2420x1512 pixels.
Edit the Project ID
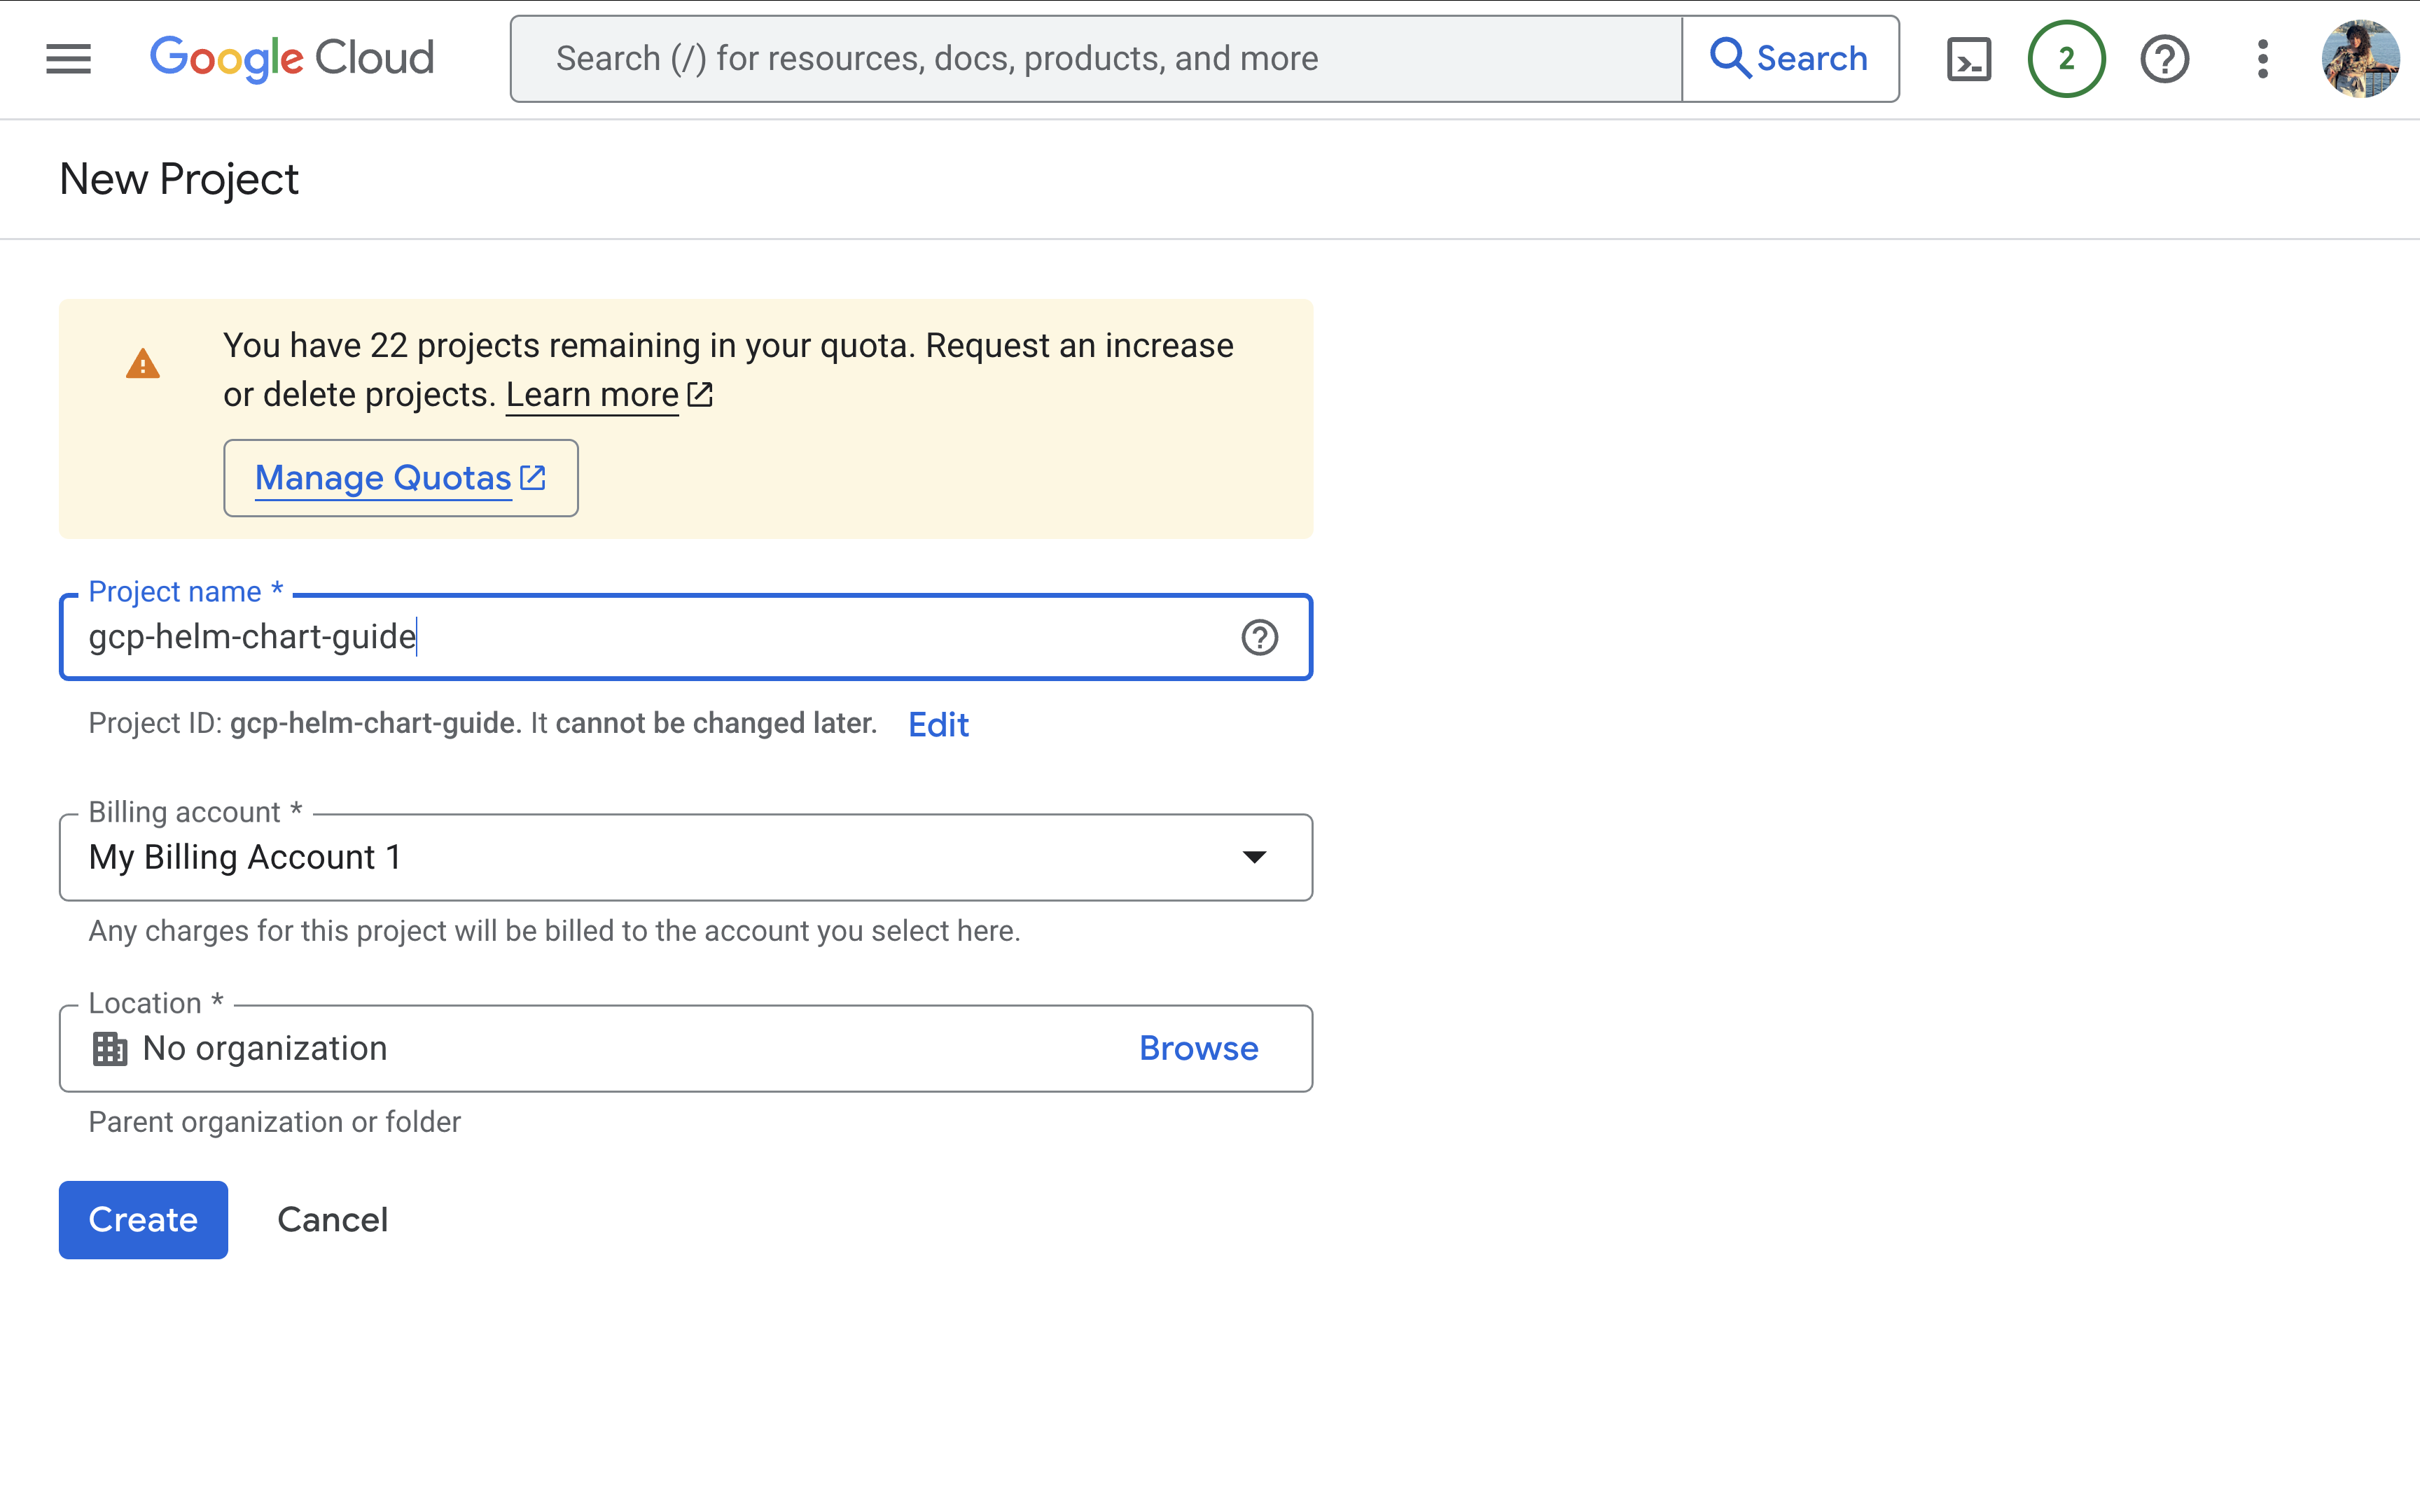coord(938,724)
